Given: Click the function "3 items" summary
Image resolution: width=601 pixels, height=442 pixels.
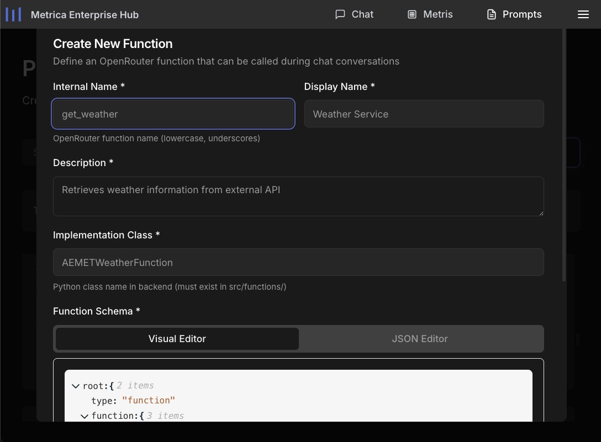Looking at the screenshot, I should (165, 416).
